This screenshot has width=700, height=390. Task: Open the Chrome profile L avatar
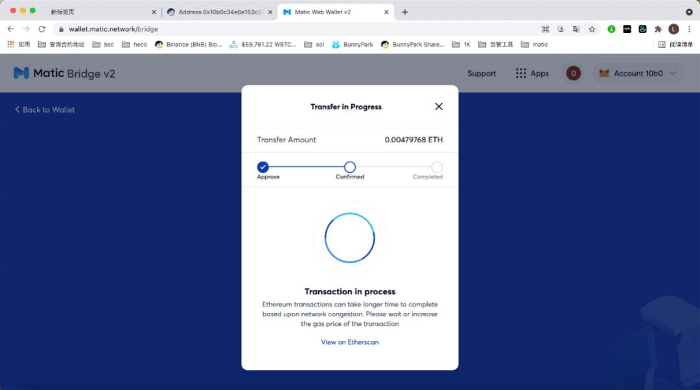[673, 29]
